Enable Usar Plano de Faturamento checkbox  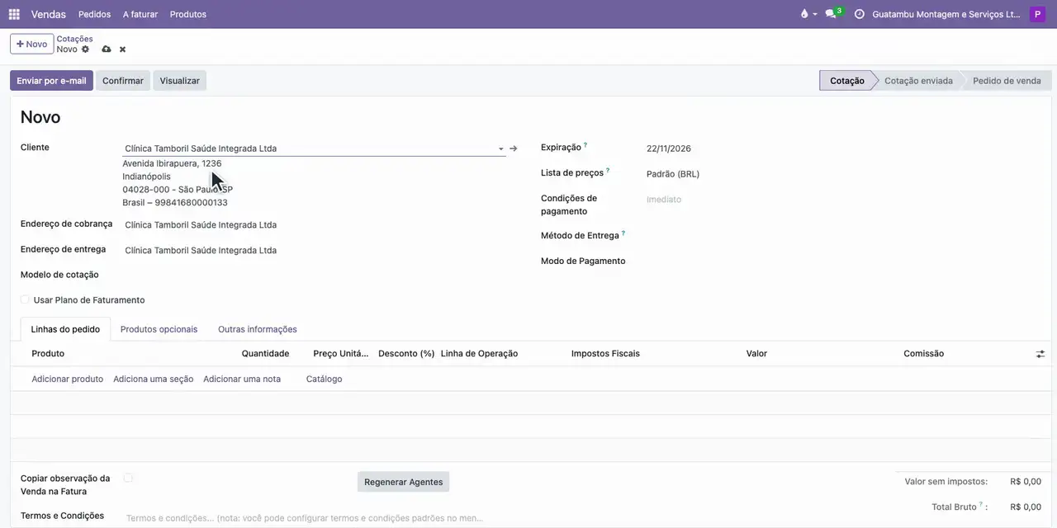click(x=25, y=299)
